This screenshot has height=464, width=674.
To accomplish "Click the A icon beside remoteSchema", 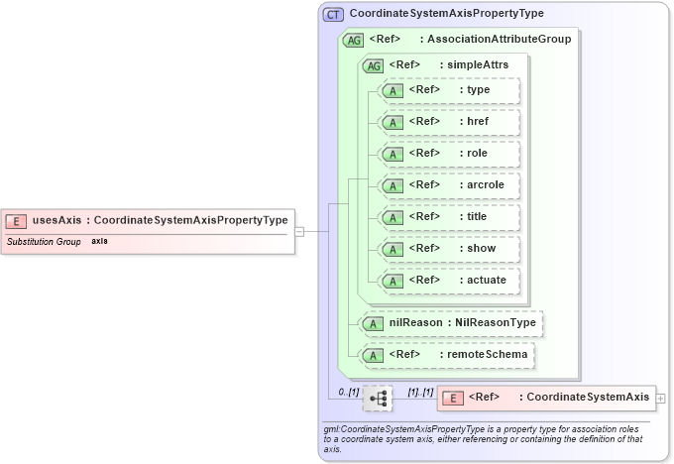I will pos(373,356).
